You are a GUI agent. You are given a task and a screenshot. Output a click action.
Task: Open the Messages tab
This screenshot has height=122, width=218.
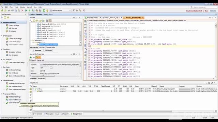pyautogui.click(x=48, y=114)
